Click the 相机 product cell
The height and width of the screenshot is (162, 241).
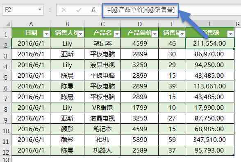pos(102,140)
